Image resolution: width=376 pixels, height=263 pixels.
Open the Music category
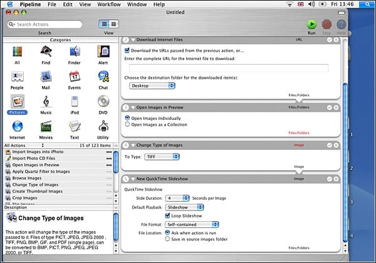point(46,102)
